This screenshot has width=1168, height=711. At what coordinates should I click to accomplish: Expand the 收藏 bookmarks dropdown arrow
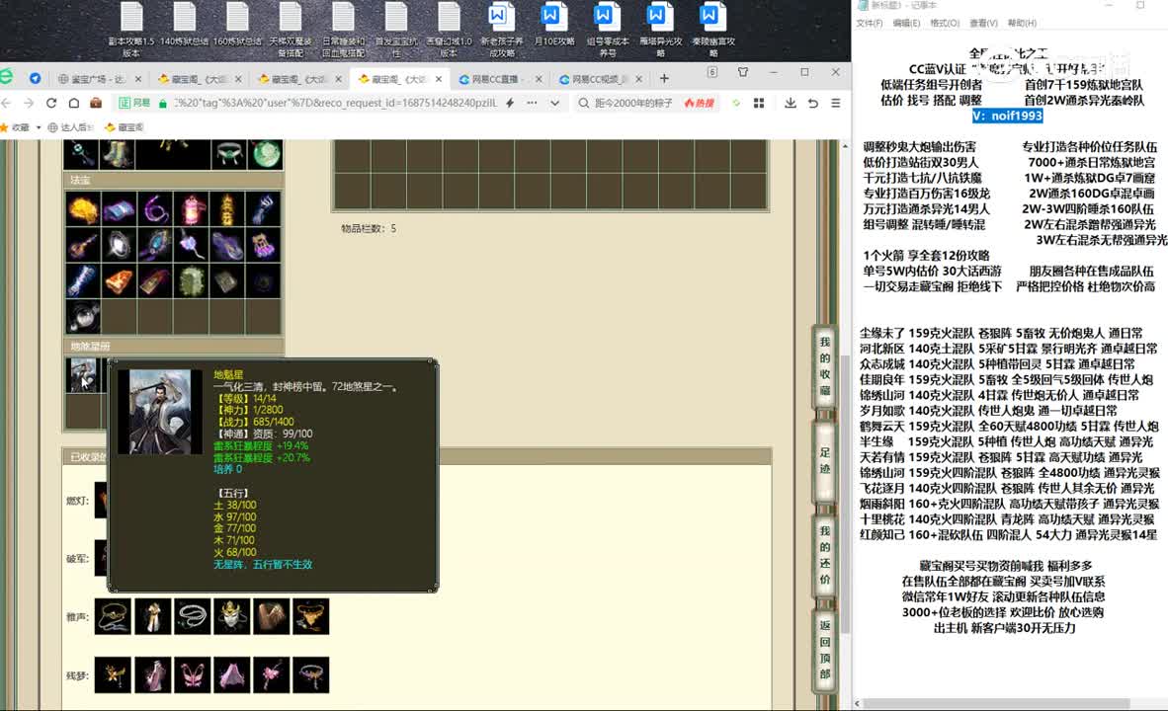(39, 127)
